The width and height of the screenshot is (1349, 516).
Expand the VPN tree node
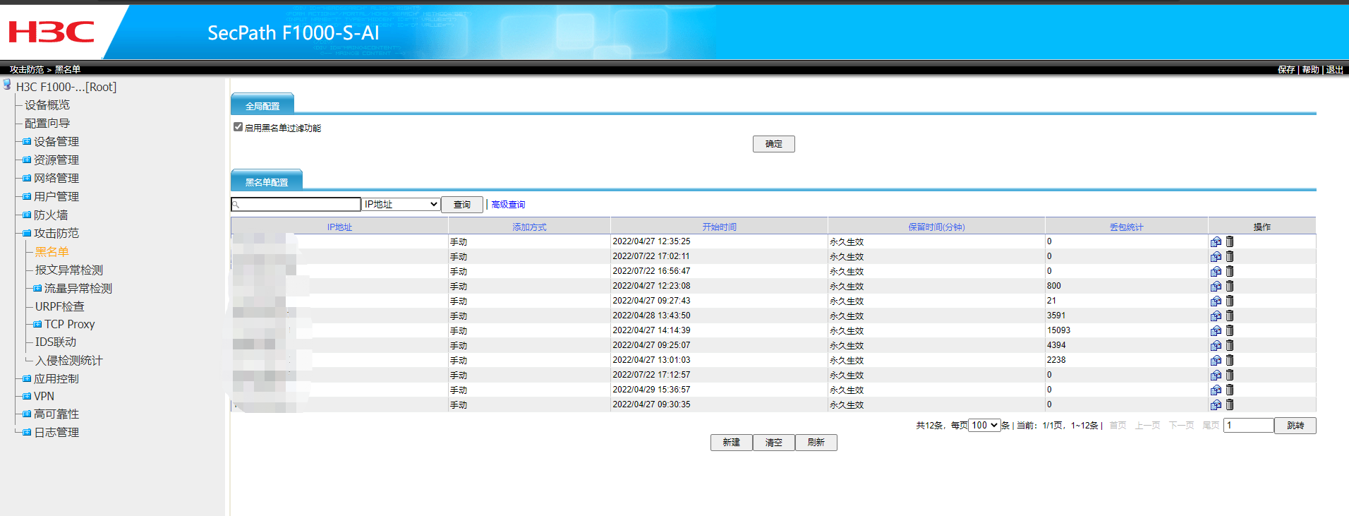point(27,397)
